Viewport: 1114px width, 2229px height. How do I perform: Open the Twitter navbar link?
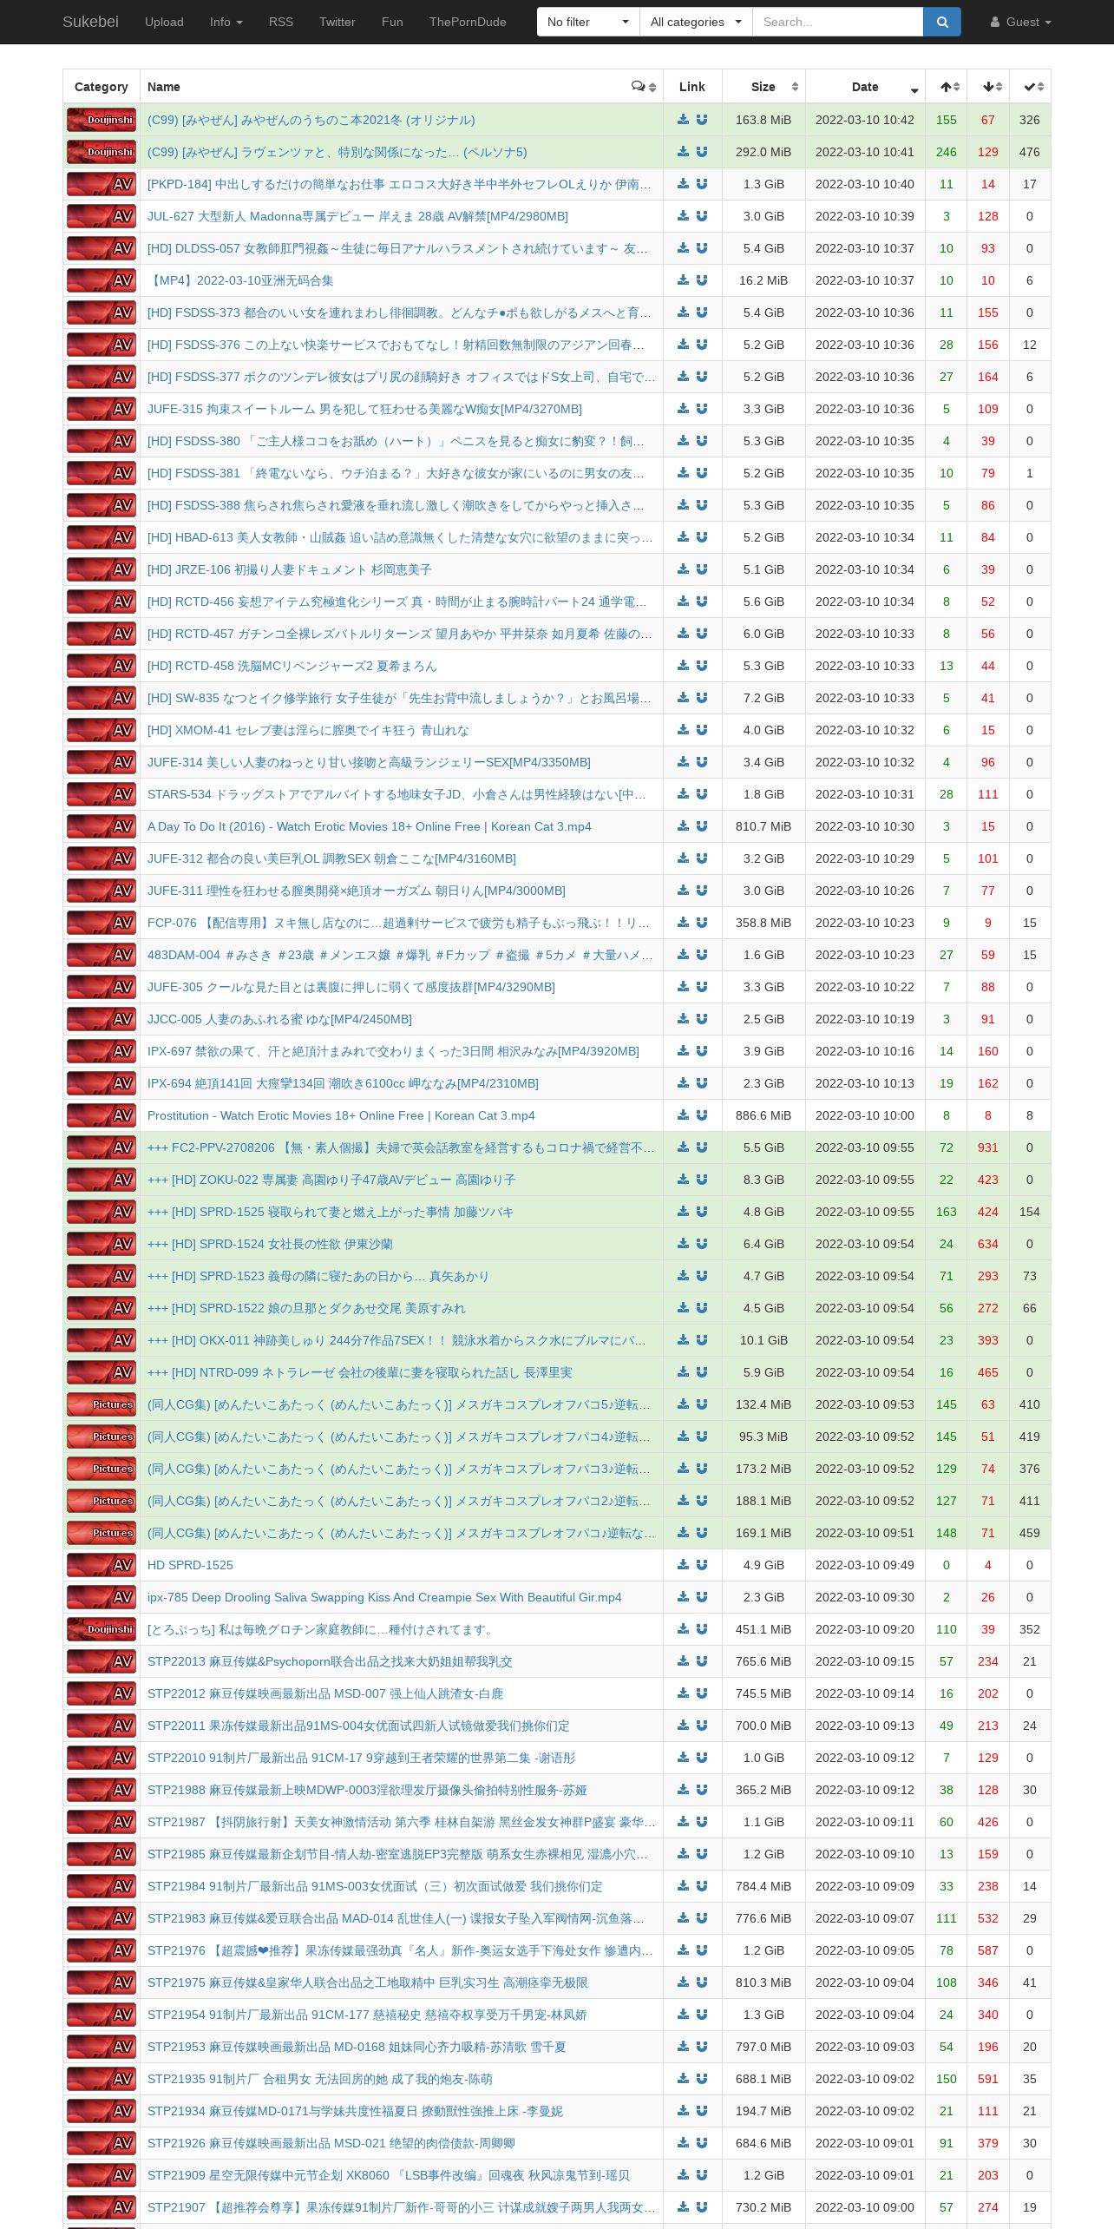pos(337,22)
